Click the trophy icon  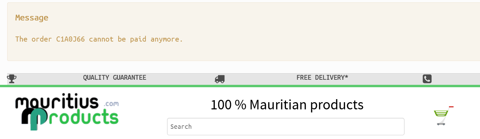point(12,79)
